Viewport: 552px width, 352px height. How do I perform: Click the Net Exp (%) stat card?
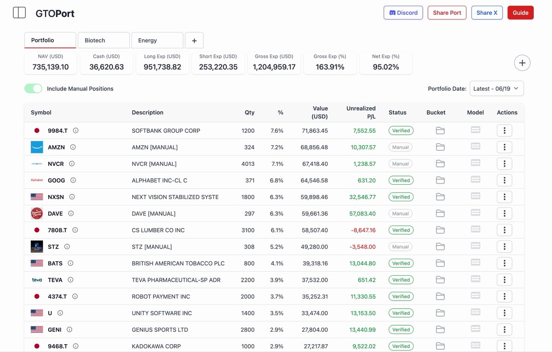[385, 63]
